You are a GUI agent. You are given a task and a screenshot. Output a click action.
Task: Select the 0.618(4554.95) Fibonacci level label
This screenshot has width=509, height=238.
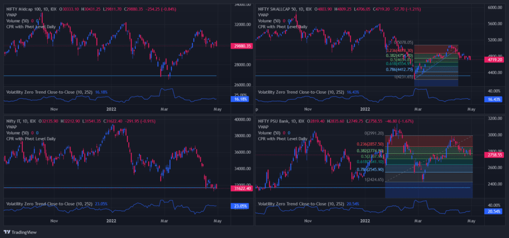(x=399, y=64)
